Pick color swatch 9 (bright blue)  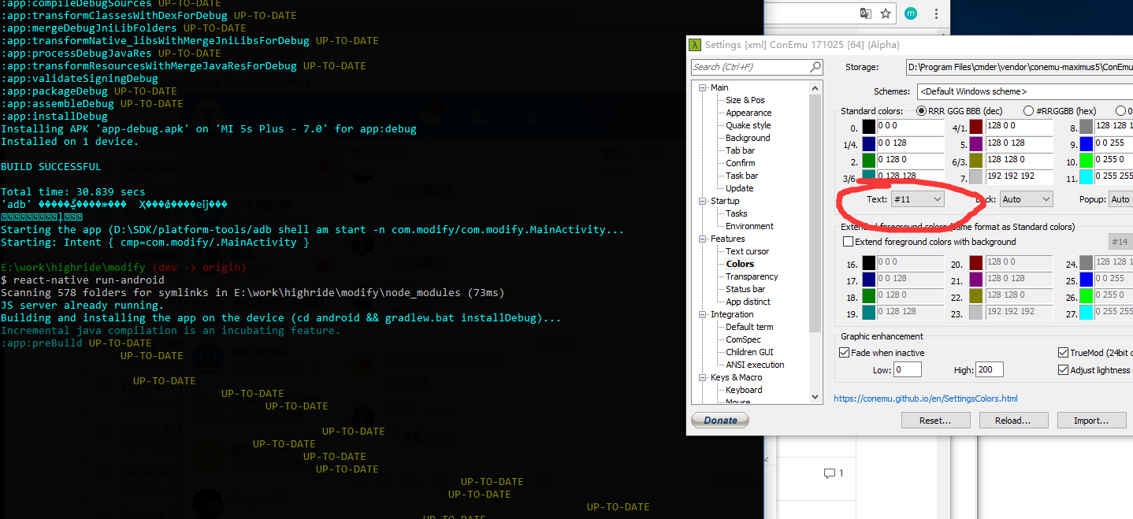(x=1087, y=144)
